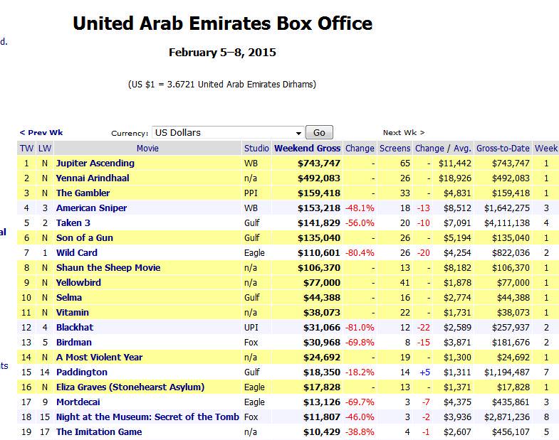
Task: Click the PPI studio cell for The Gambler
Action: pos(251,193)
